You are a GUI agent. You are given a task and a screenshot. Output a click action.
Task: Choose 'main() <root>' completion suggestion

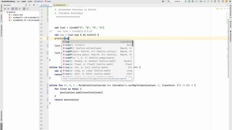[98, 45]
